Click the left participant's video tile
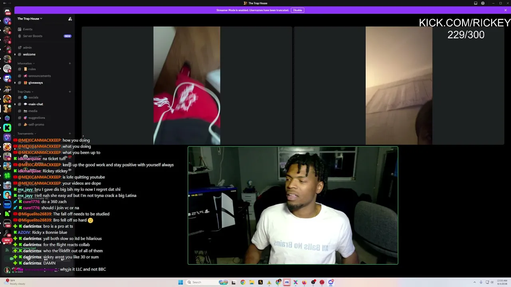This screenshot has height=287, width=511. pyautogui.click(x=187, y=85)
